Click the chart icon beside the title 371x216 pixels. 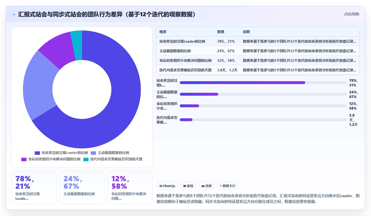point(14,14)
